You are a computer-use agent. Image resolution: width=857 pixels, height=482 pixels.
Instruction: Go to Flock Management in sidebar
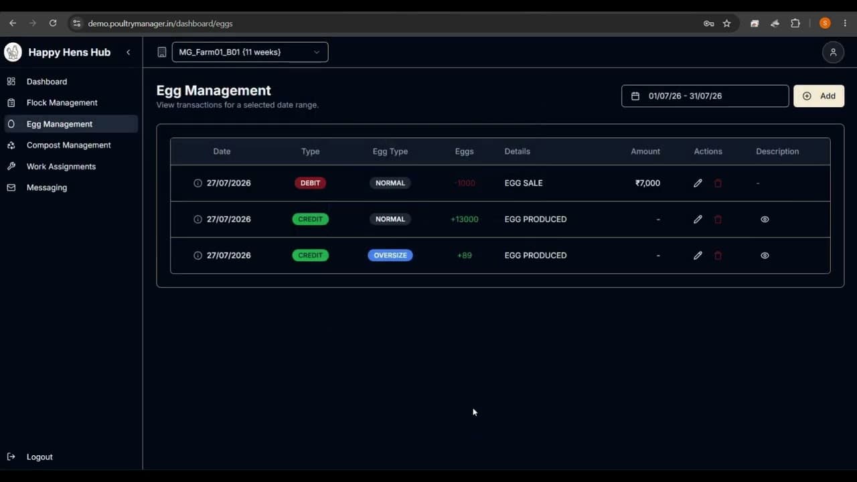(62, 102)
